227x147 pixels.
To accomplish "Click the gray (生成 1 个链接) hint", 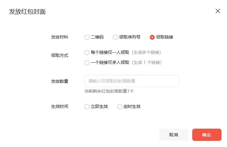I will pos(146,63).
